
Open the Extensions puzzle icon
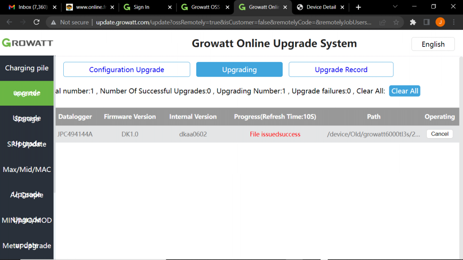413,22
